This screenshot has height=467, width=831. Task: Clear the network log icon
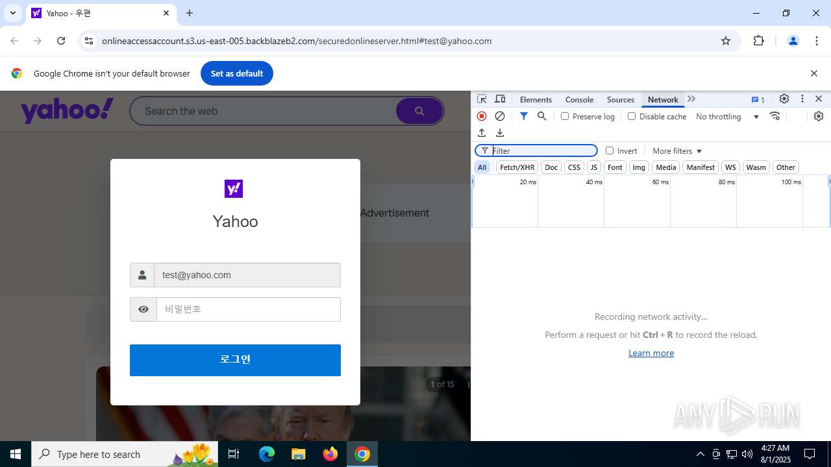point(500,116)
